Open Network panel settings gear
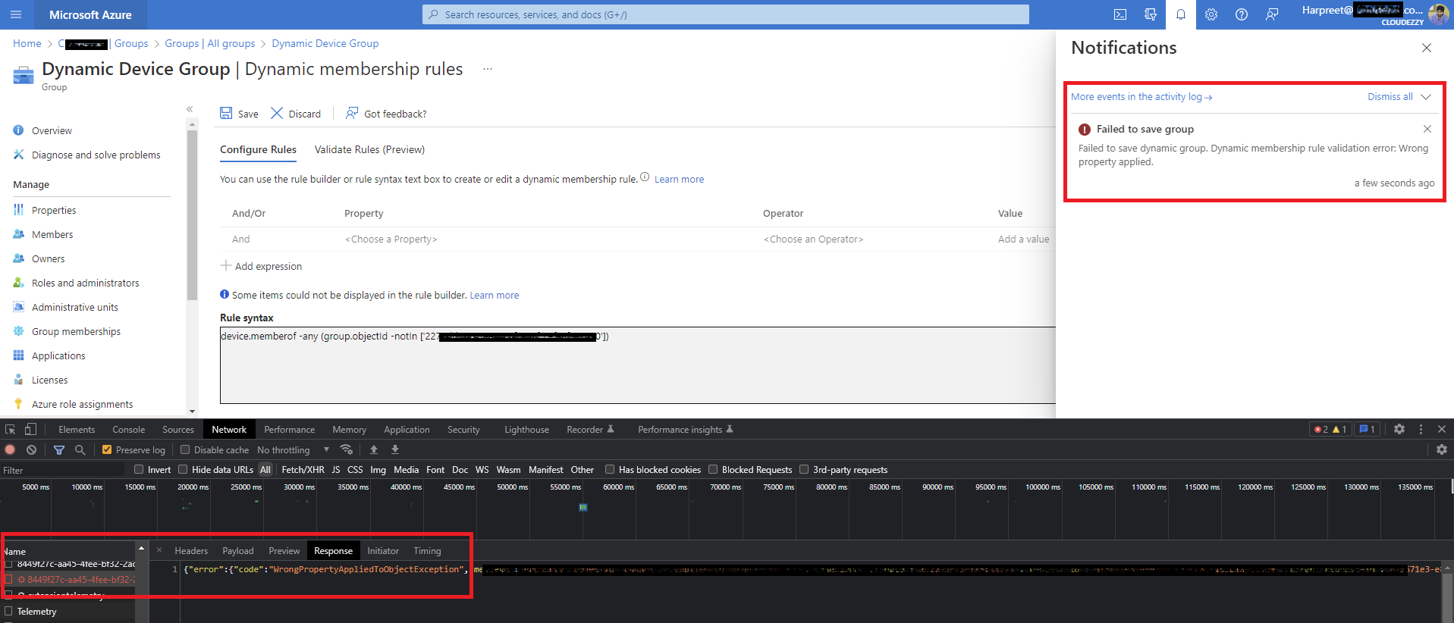The height and width of the screenshot is (623, 1454). [1442, 449]
